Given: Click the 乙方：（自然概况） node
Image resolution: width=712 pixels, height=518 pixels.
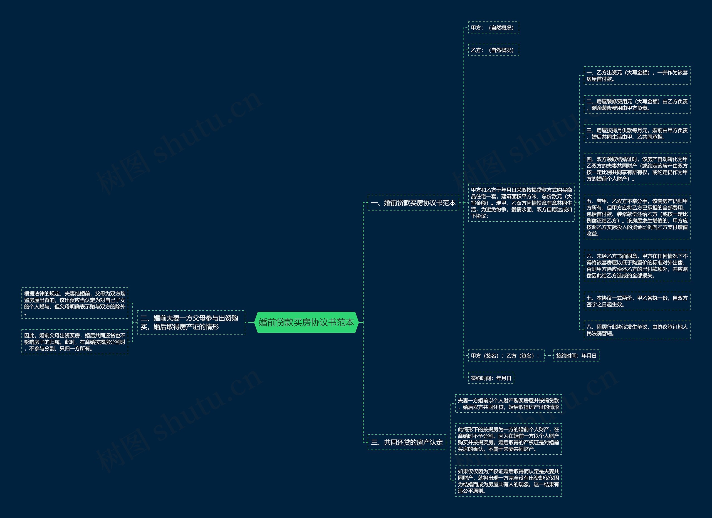Looking at the screenshot, I should coord(493,50).
